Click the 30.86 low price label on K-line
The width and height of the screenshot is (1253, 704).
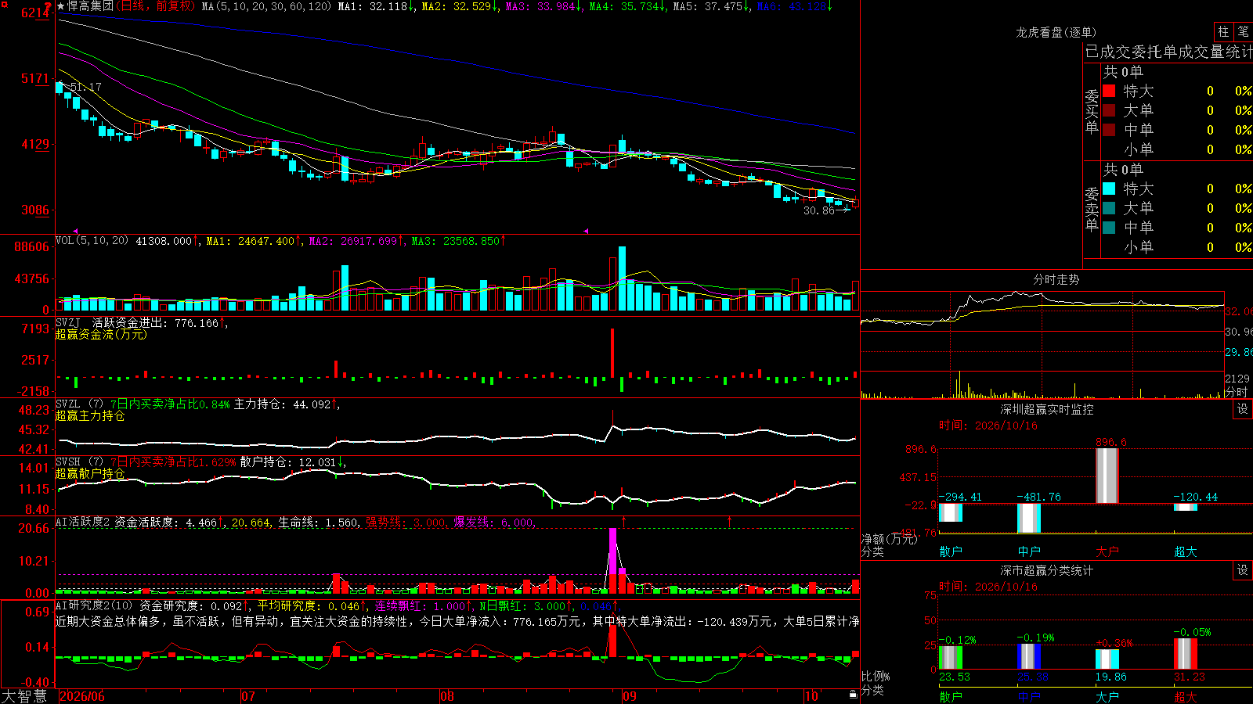click(x=819, y=210)
